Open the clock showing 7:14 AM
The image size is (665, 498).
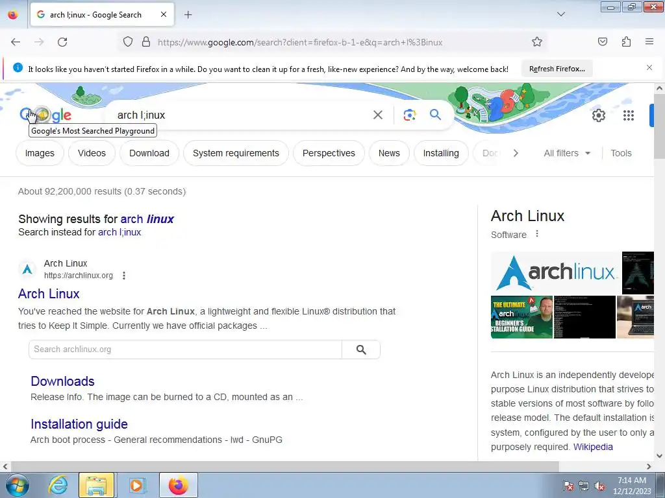(x=632, y=486)
